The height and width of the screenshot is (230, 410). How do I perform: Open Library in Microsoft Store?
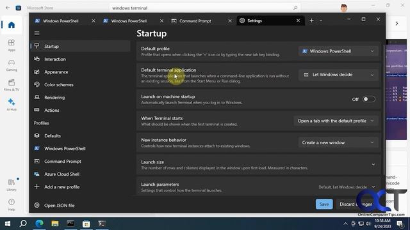click(x=12, y=185)
